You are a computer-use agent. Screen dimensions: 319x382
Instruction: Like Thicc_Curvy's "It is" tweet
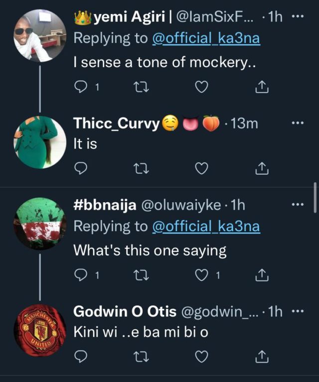[201, 169]
